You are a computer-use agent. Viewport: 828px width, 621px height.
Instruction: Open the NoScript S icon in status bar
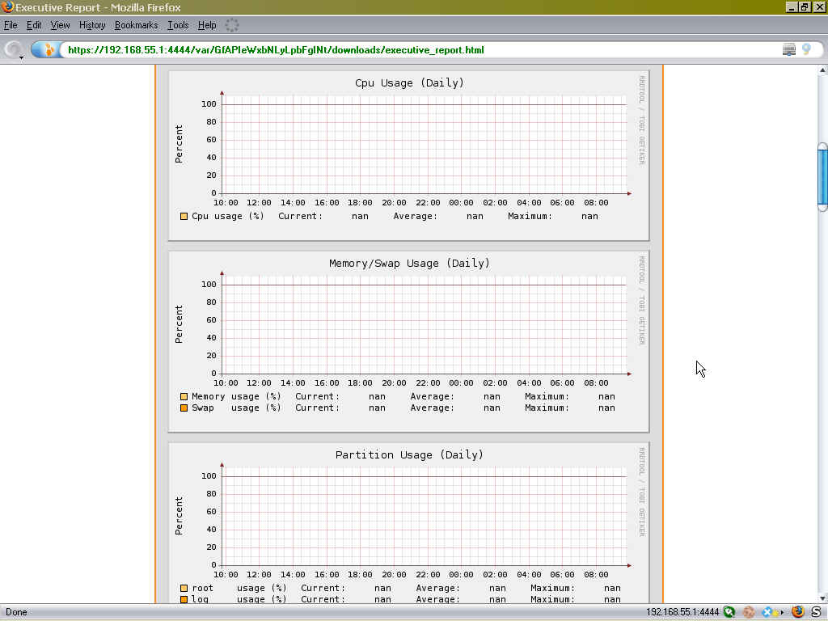[817, 612]
